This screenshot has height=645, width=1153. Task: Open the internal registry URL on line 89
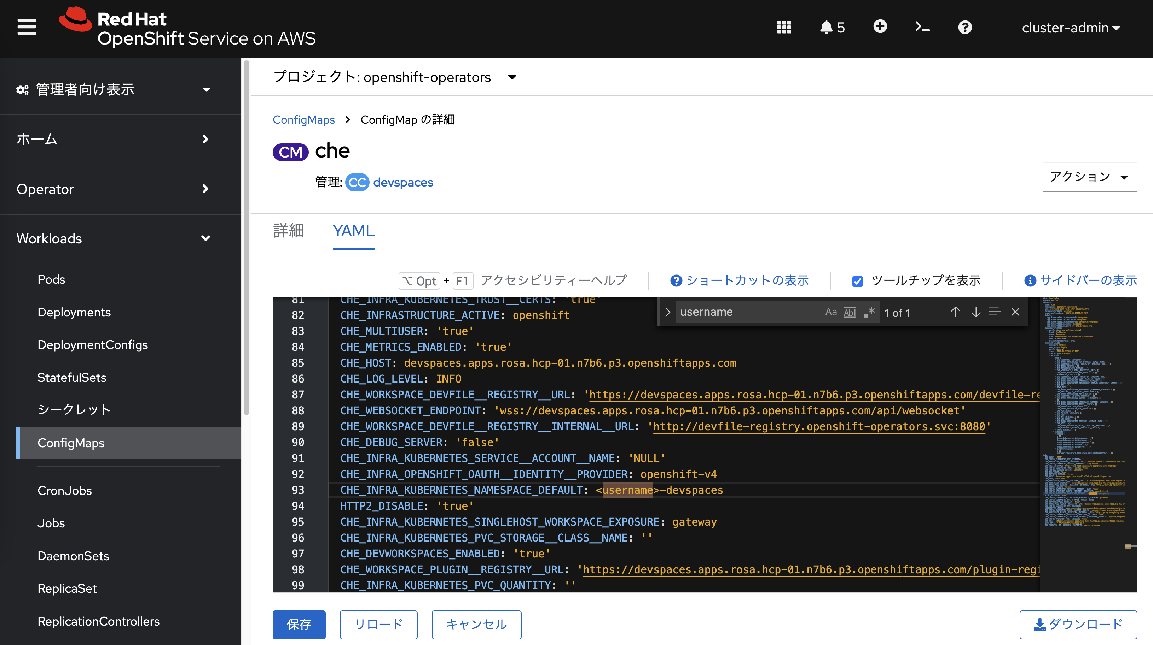coord(819,426)
